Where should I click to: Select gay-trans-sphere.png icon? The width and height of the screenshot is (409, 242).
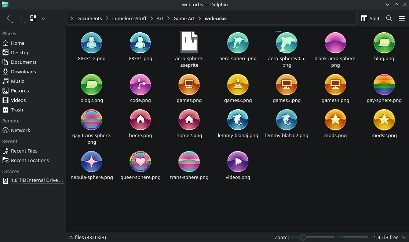92,120
